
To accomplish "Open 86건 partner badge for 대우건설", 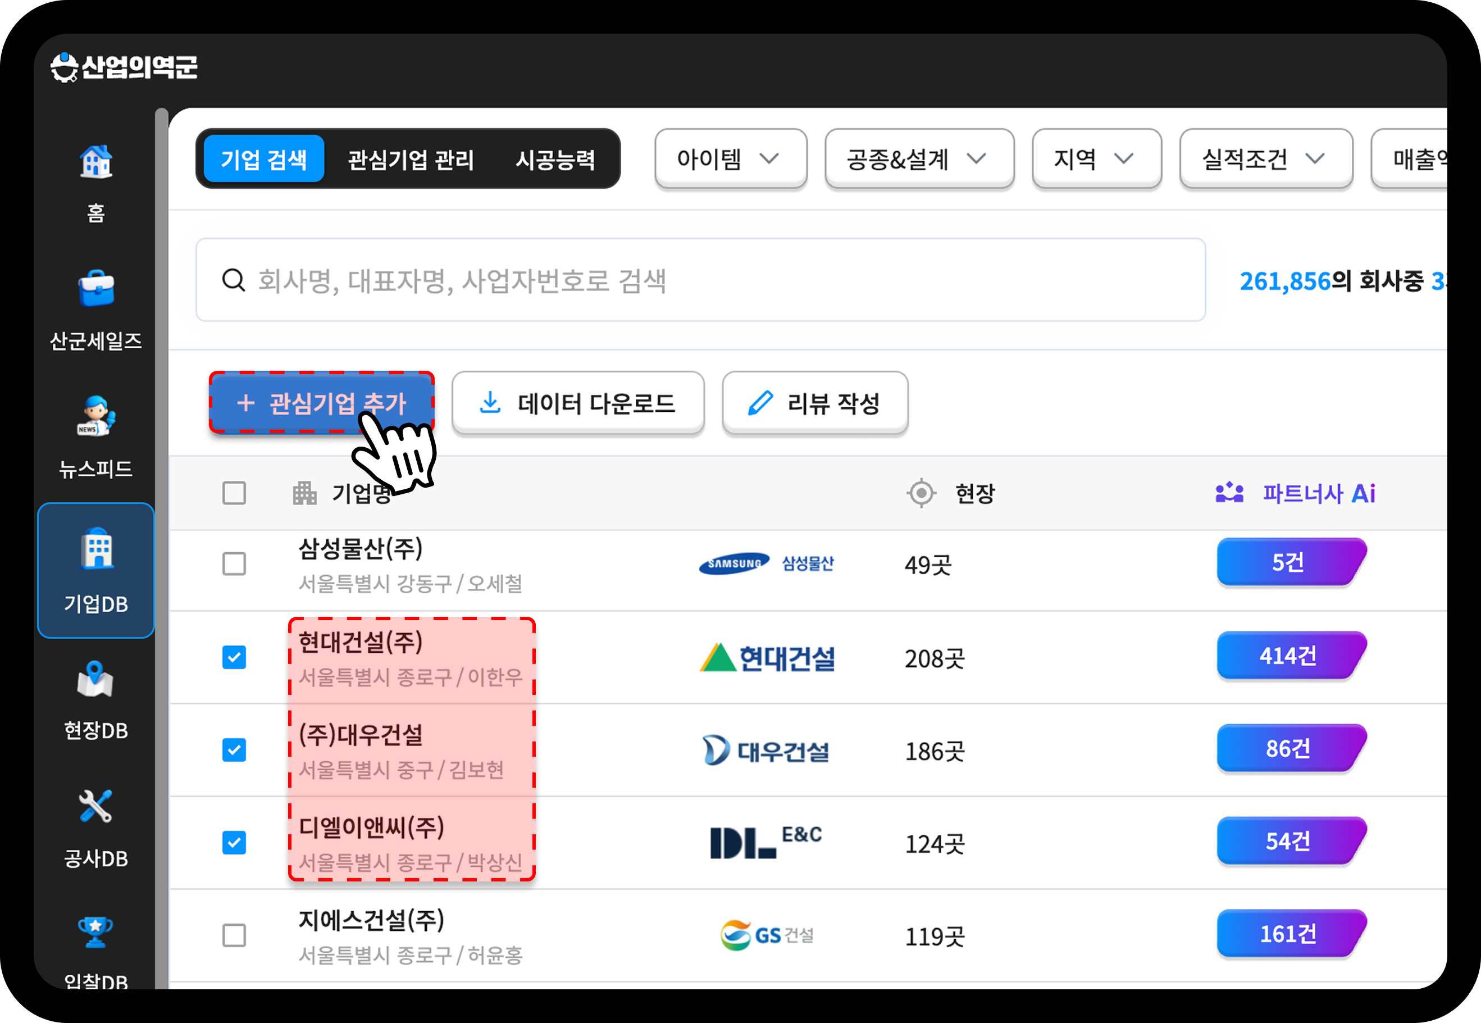I will [x=1291, y=748].
